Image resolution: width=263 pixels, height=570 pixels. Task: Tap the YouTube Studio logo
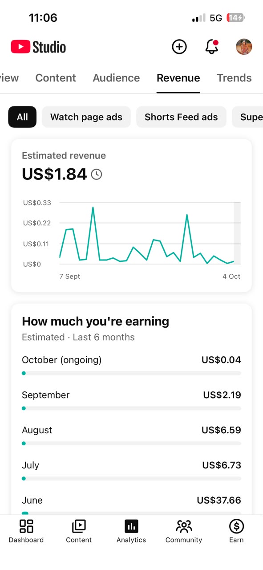pyautogui.click(x=38, y=47)
